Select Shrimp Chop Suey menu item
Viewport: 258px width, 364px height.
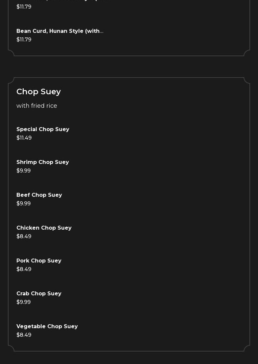[x=43, y=162]
